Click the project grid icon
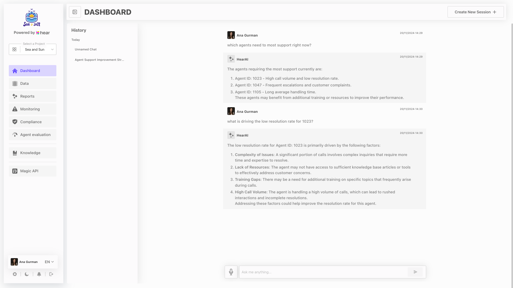The width and height of the screenshot is (513, 288). click(14, 49)
